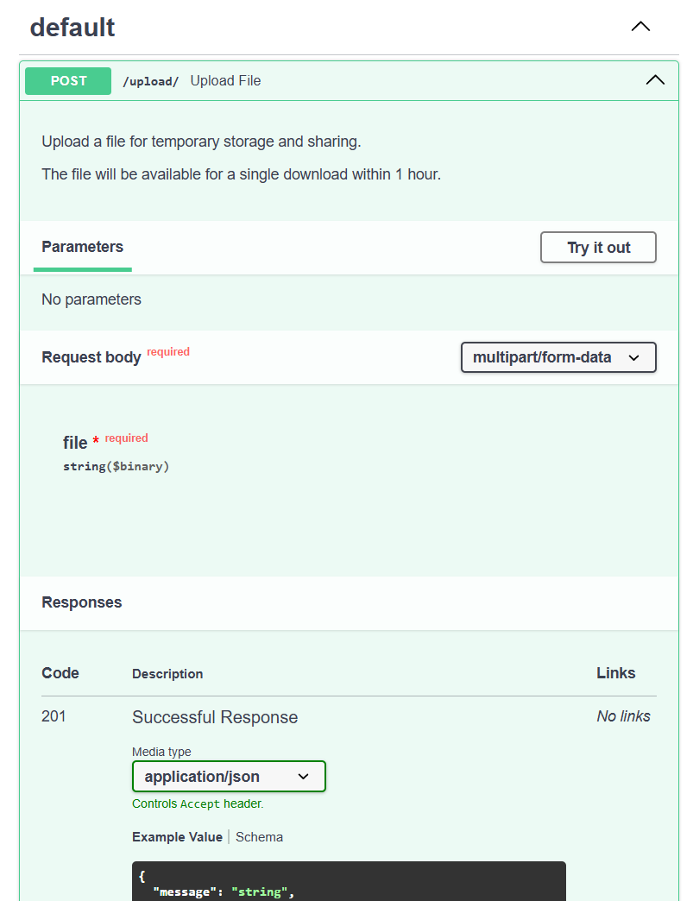
Task: Click the Upload File summary text
Action: (x=225, y=81)
